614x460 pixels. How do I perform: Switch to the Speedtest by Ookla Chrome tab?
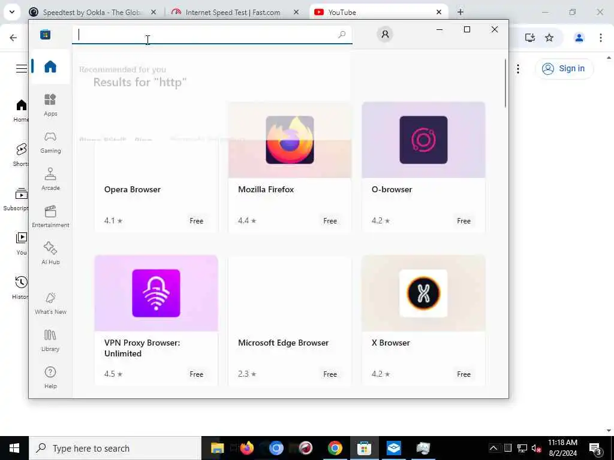92,12
